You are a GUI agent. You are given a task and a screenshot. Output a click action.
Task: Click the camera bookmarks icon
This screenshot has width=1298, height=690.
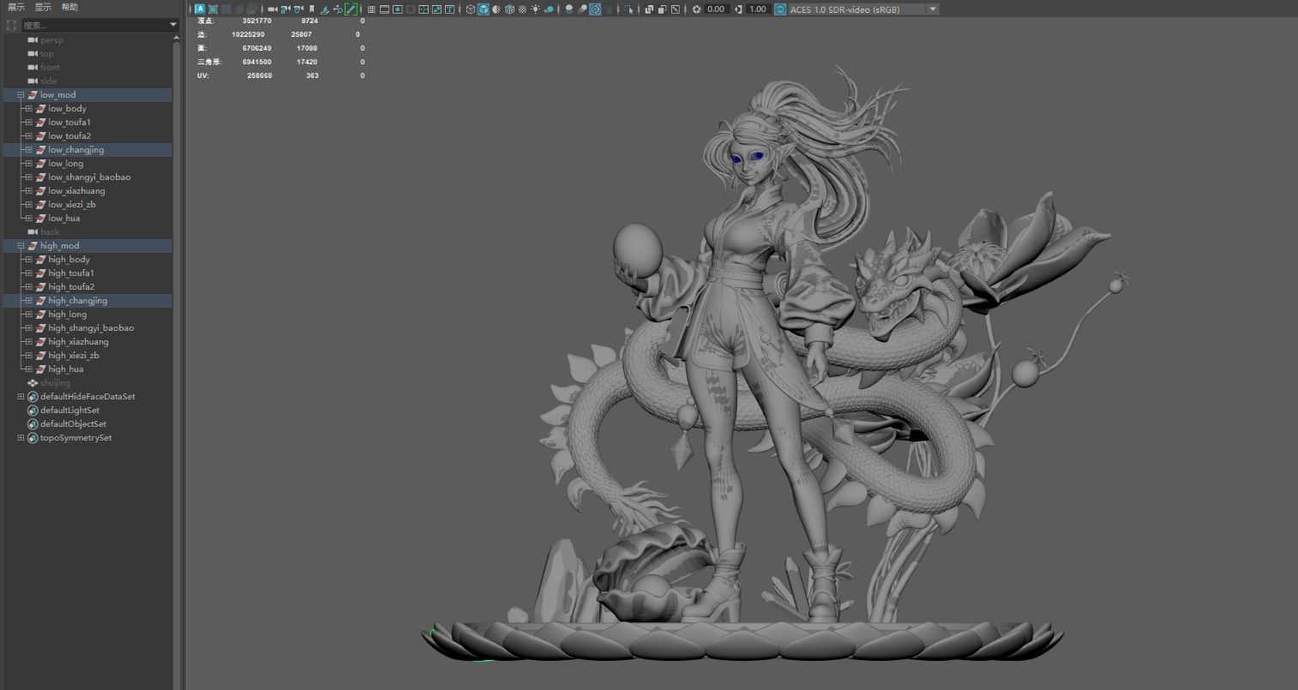click(312, 9)
